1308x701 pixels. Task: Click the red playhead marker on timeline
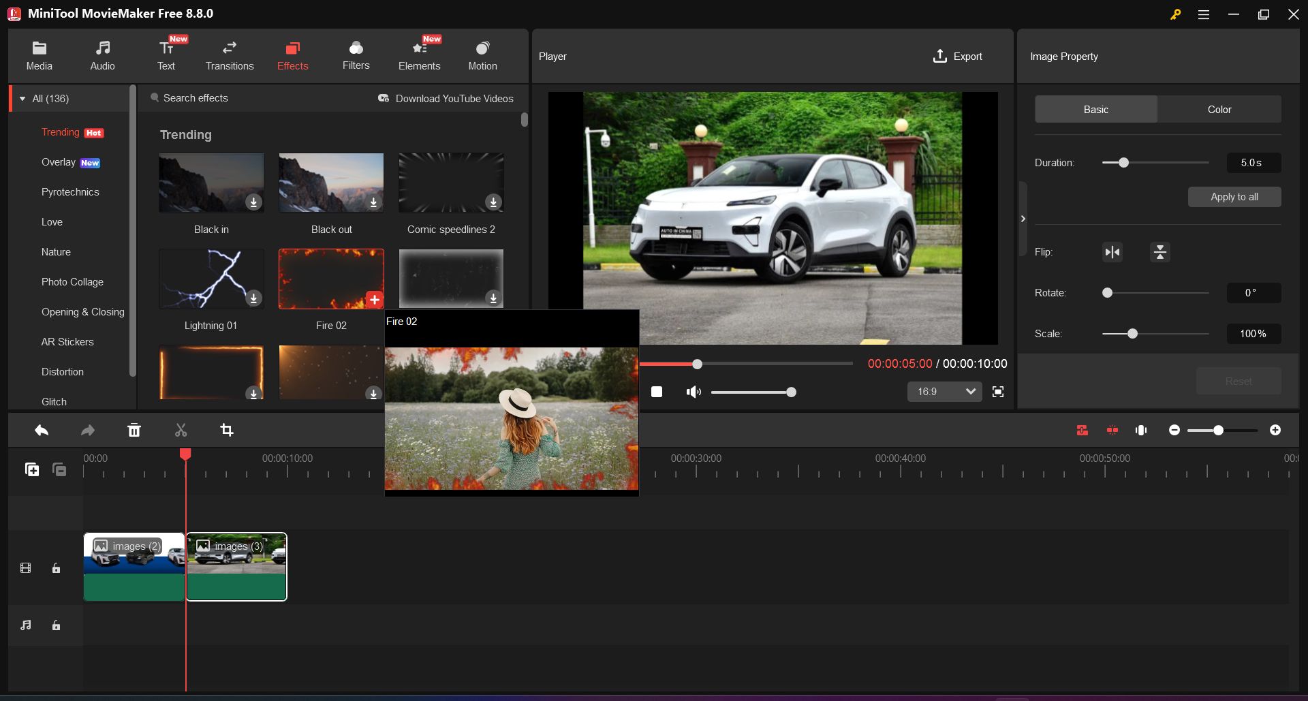coord(185,454)
